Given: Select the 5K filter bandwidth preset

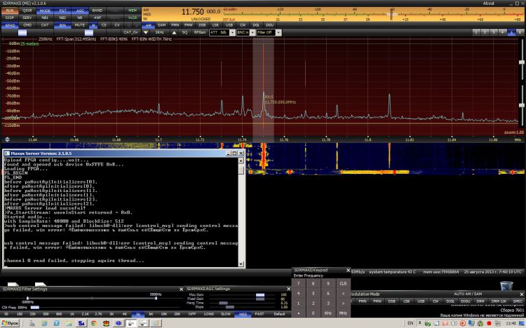Looking at the screenshot, I should pos(138,314).
